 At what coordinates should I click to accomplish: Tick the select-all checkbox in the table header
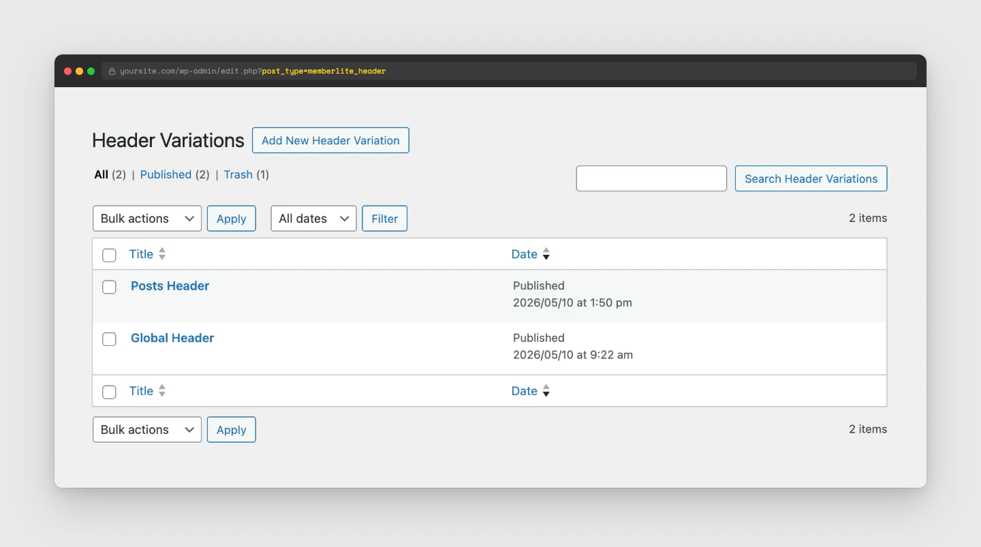[x=109, y=255]
